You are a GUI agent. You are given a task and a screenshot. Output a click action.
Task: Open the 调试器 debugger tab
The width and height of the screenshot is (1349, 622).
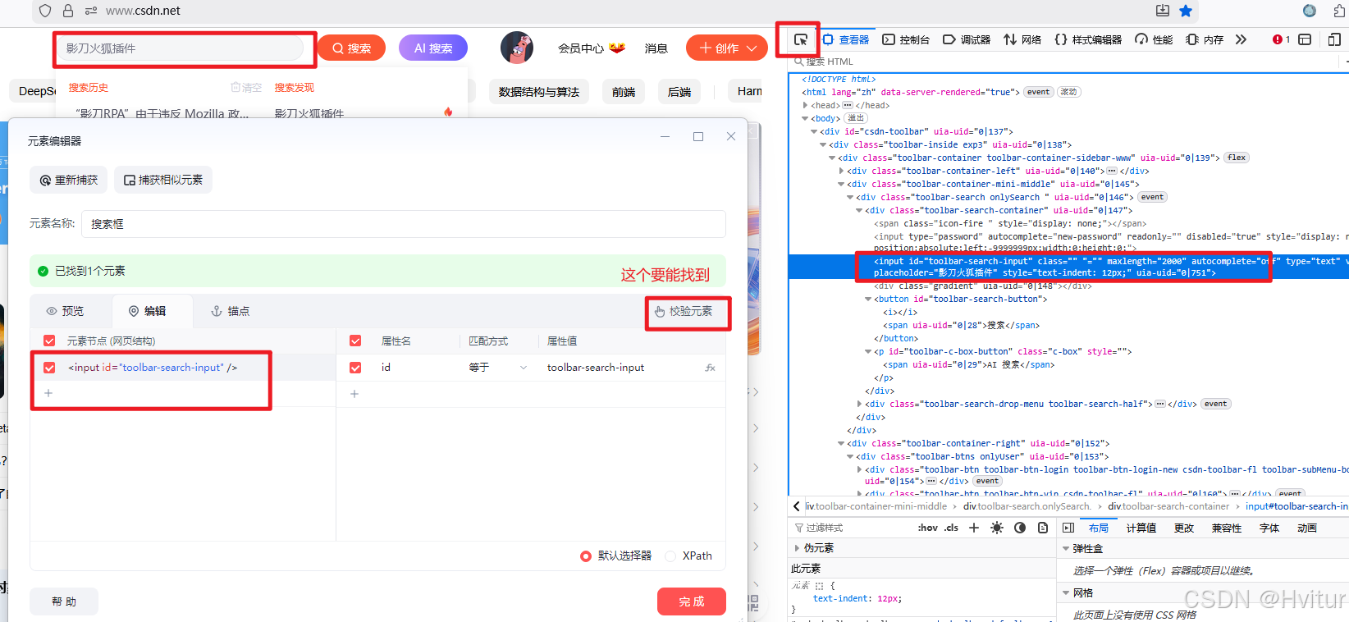[x=967, y=39]
